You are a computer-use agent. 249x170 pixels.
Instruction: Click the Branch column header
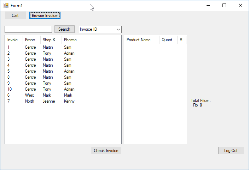pyautogui.click(x=31, y=40)
